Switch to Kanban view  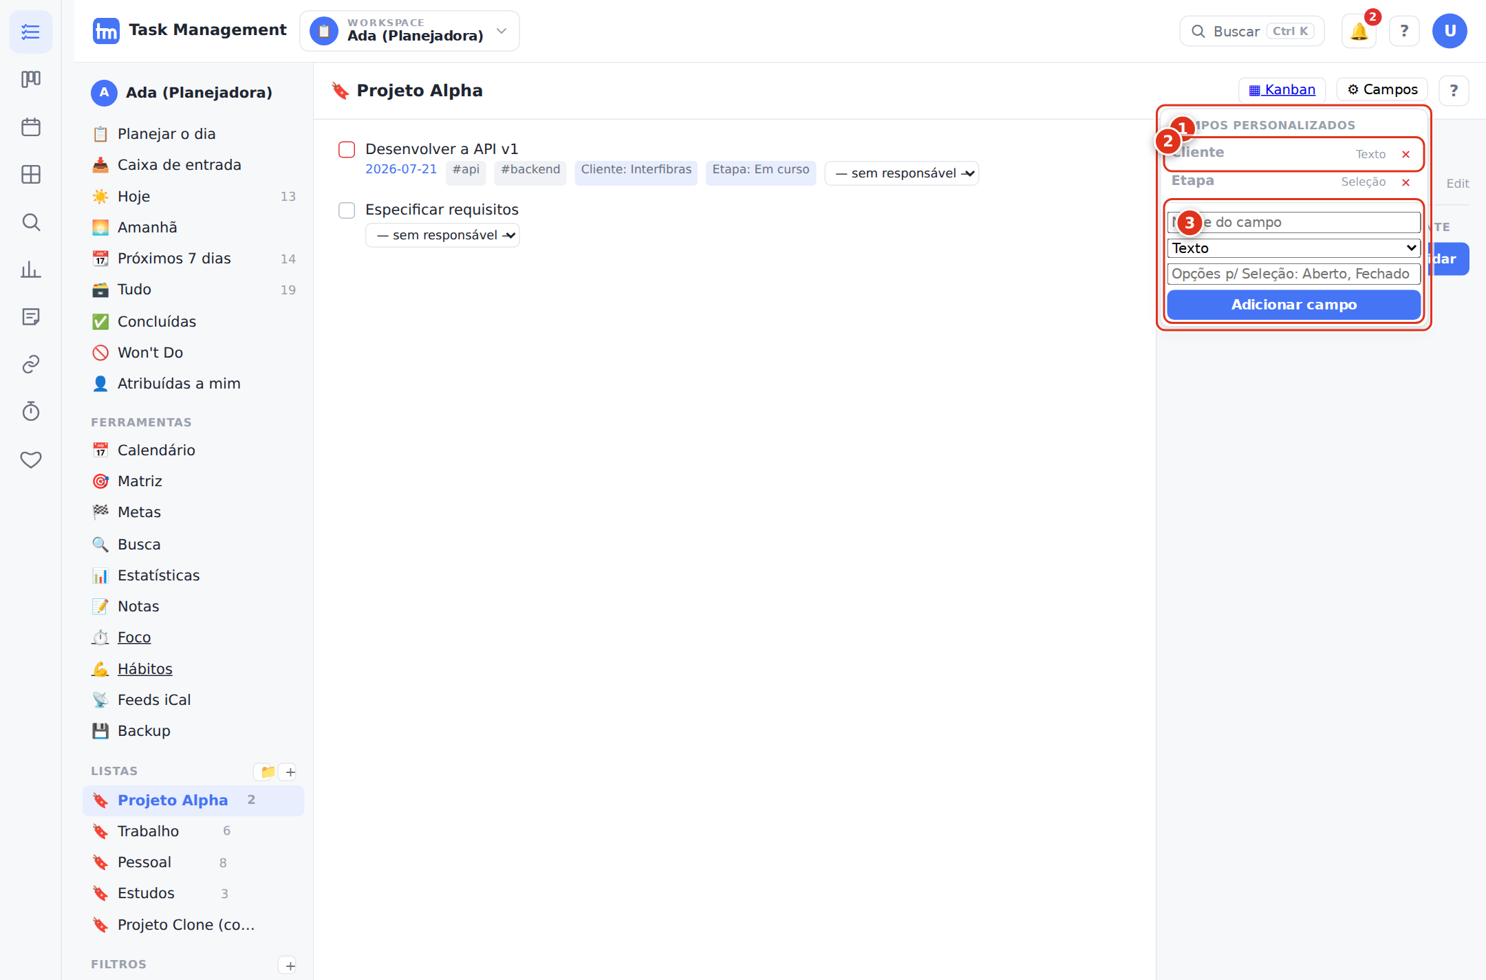click(x=1282, y=89)
